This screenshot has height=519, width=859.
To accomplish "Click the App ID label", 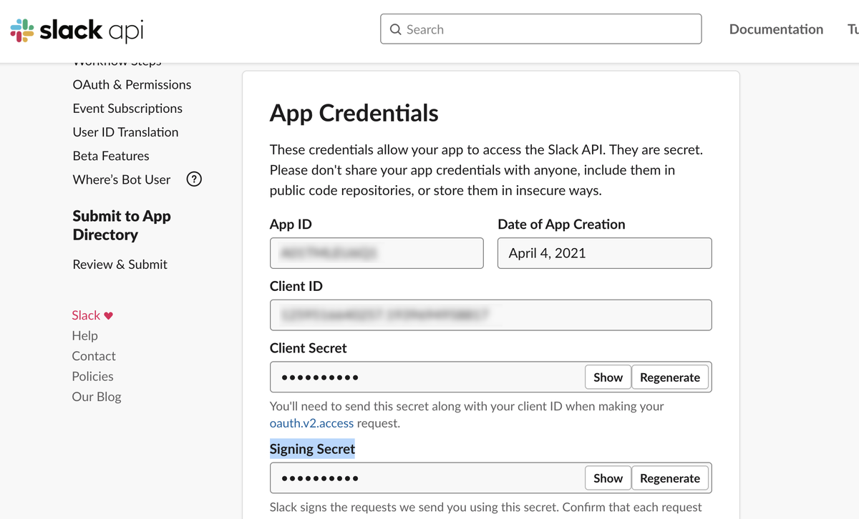I will pyautogui.click(x=291, y=224).
